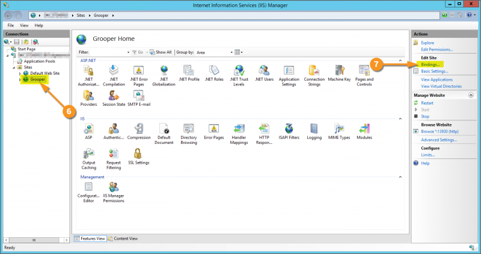Image resolution: width=481 pixels, height=254 pixels.
Task: Click Edit Permissions link
Action: [437, 49]
